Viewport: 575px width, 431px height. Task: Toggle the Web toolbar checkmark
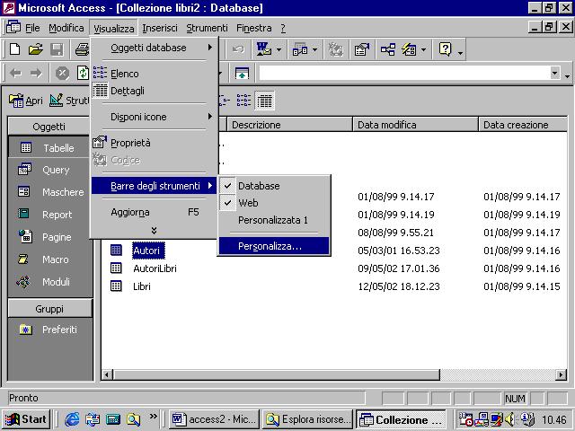(x=227, y=203)
